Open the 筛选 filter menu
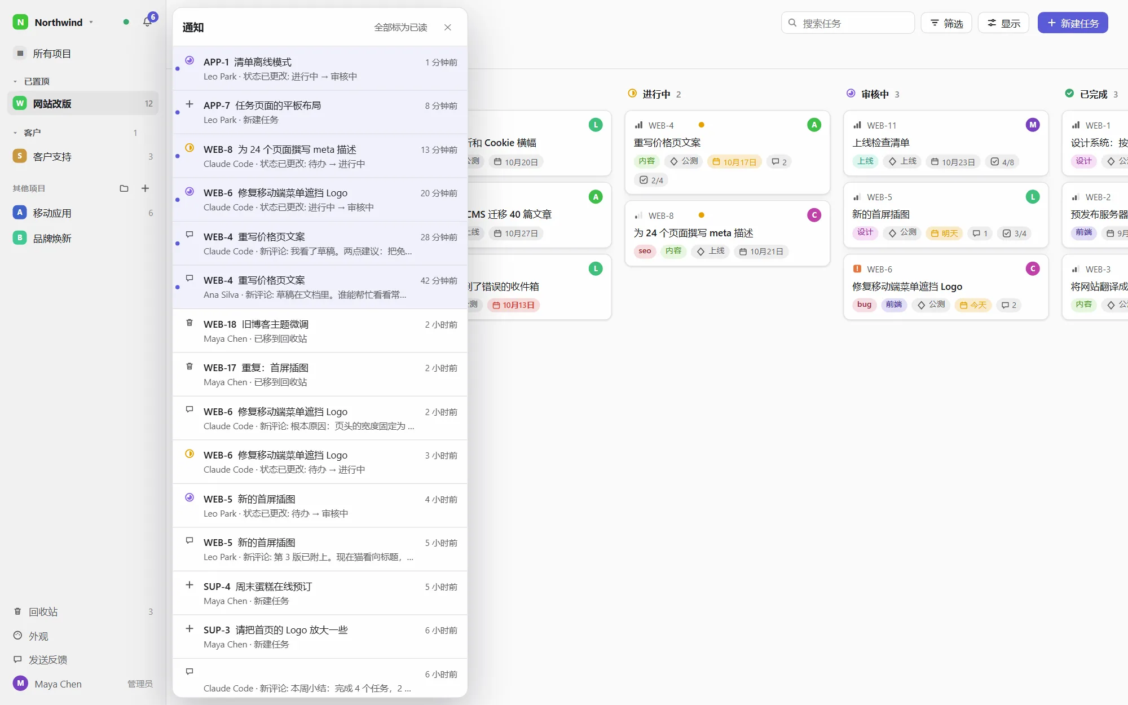The image size is (1128, 705). click(946, 23)
